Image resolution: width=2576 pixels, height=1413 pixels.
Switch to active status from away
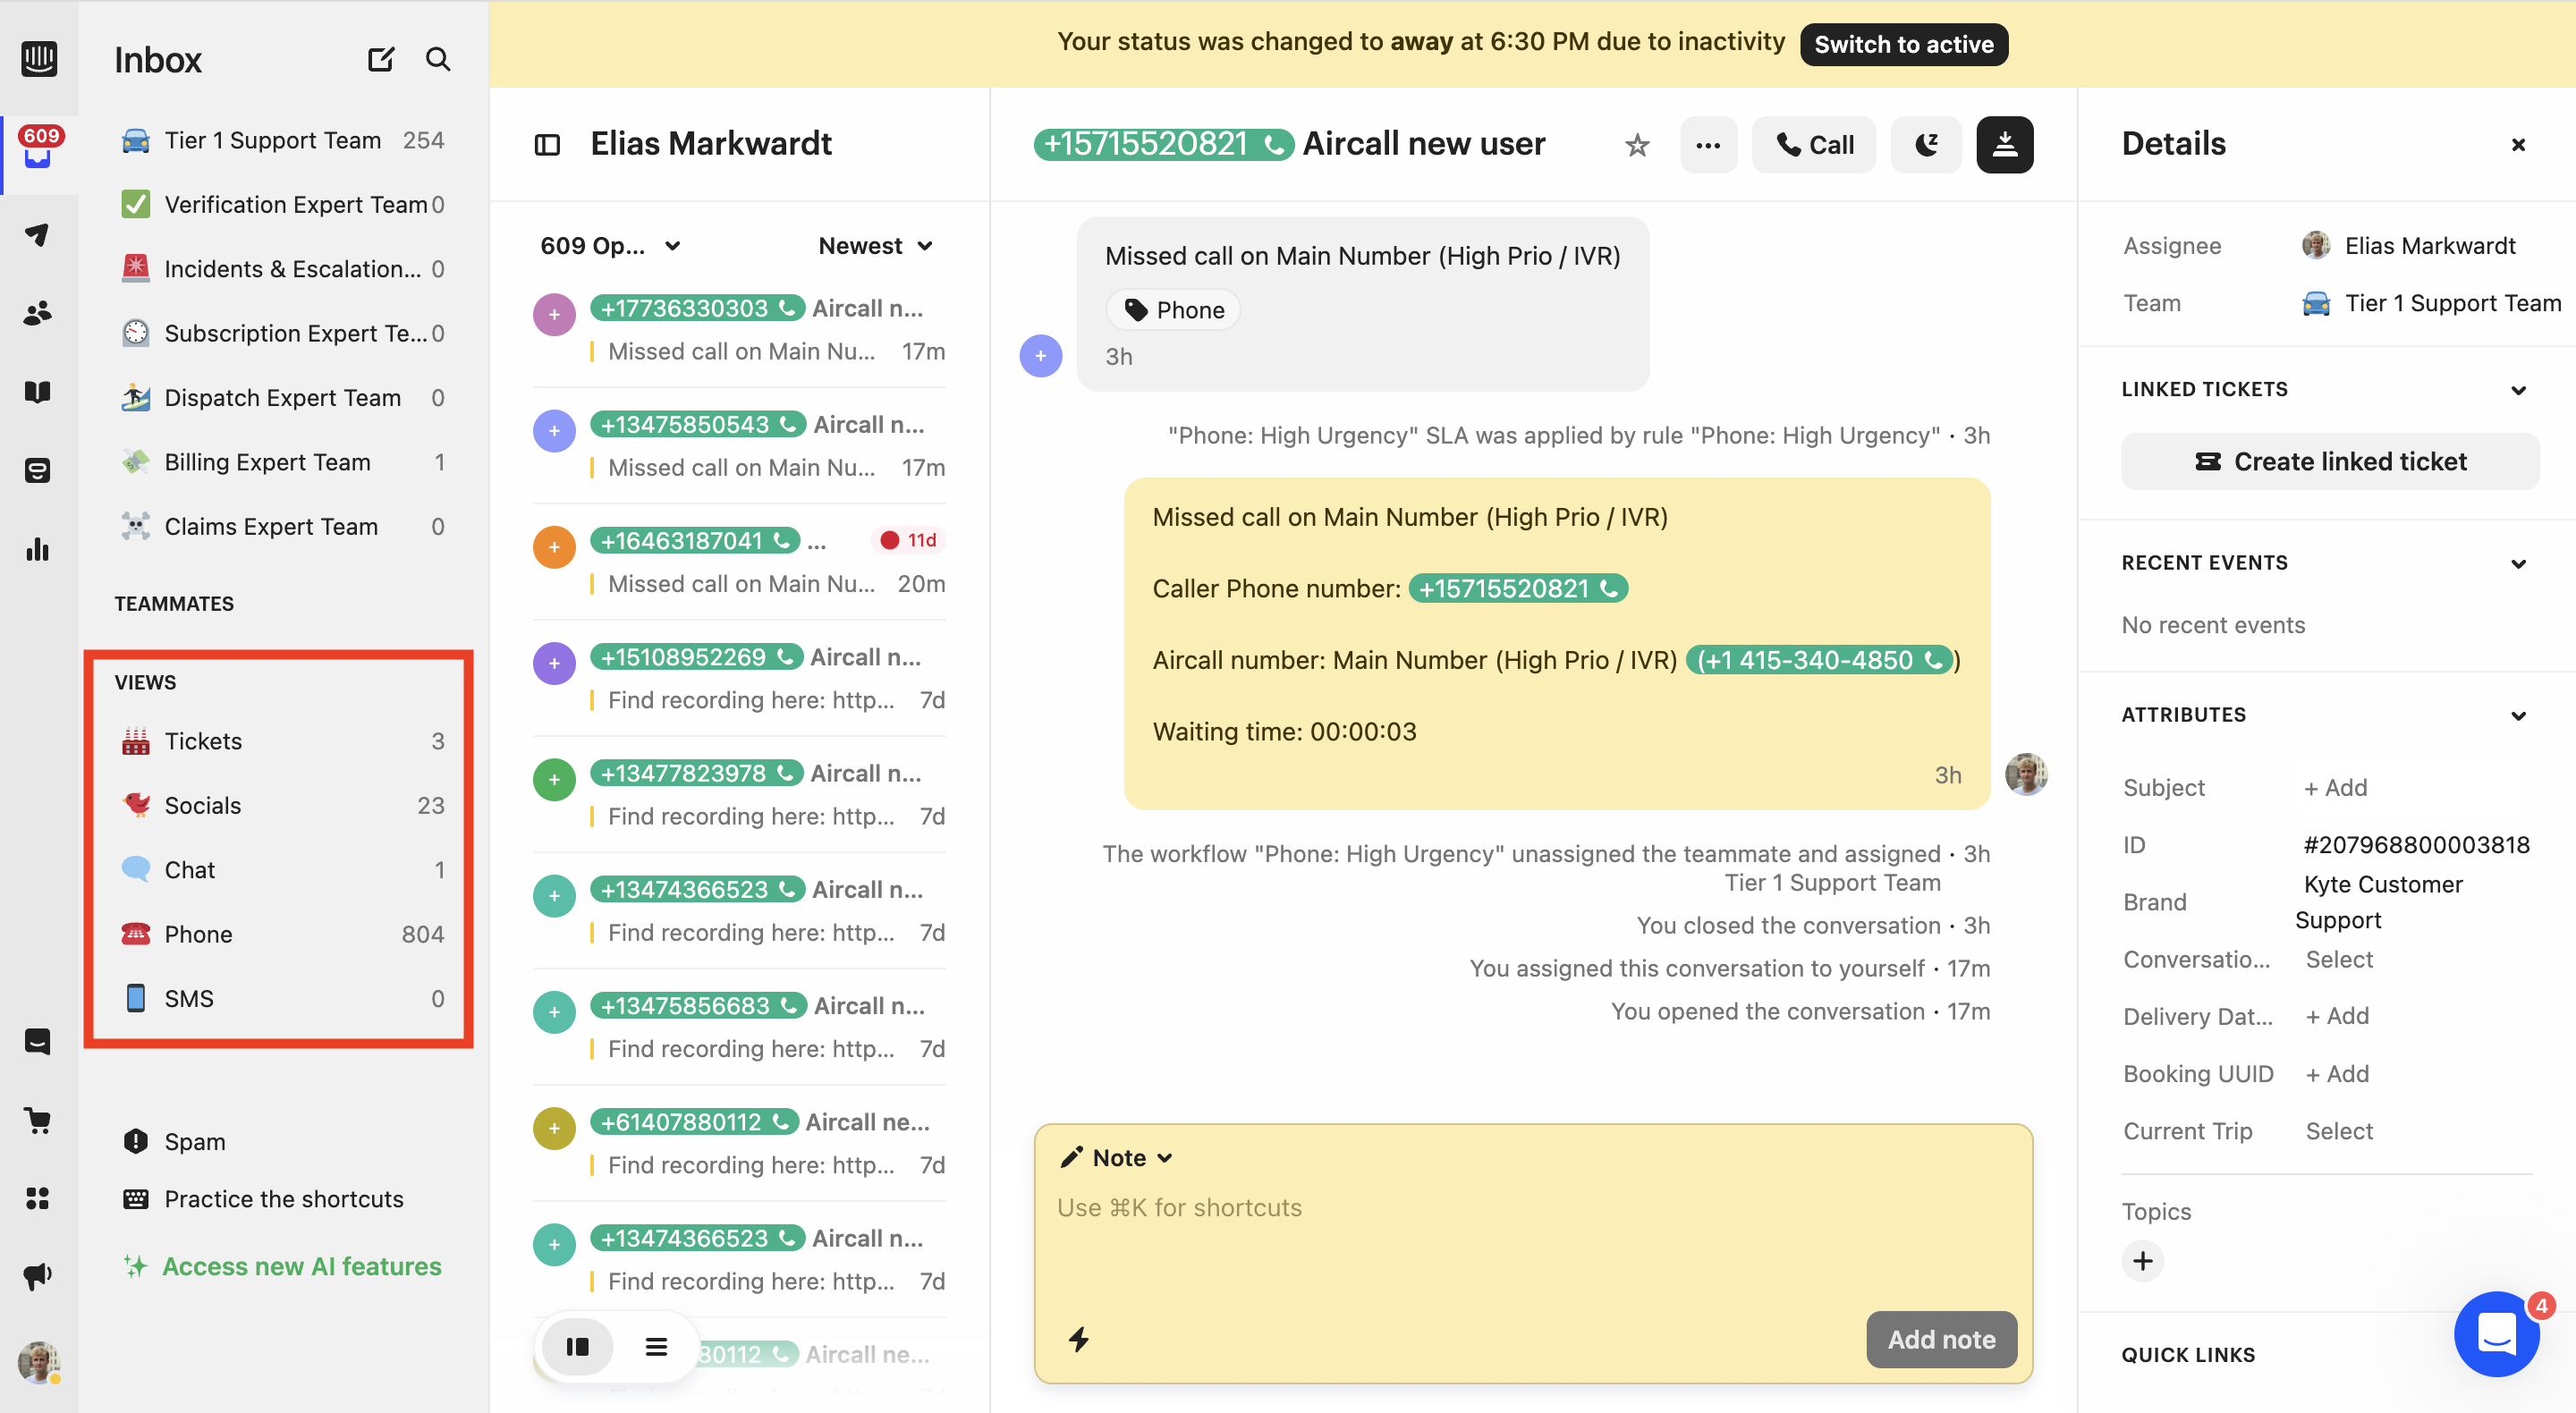click(x=1904, y=44)
